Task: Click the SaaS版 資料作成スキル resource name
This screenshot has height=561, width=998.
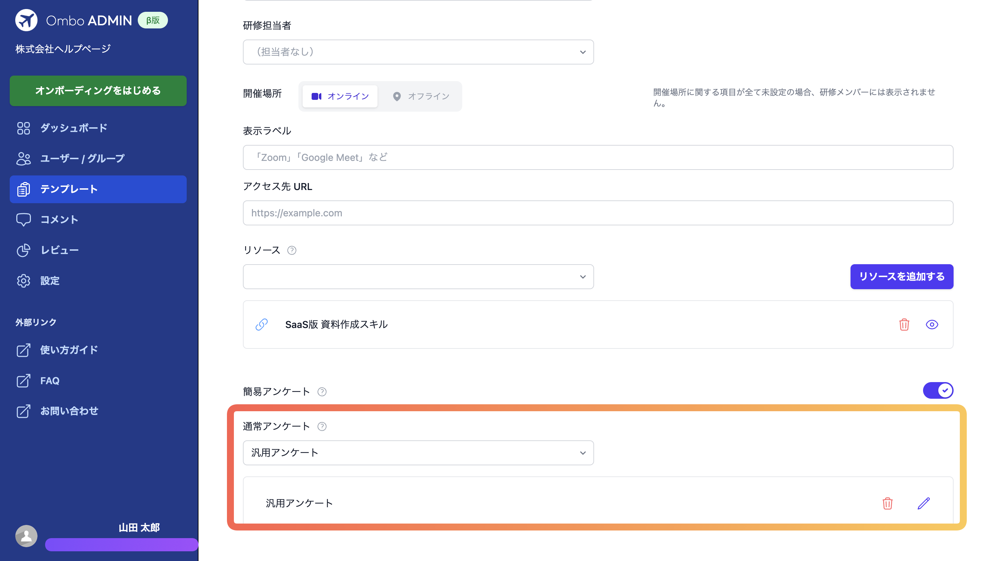Action: coord(336,325)
